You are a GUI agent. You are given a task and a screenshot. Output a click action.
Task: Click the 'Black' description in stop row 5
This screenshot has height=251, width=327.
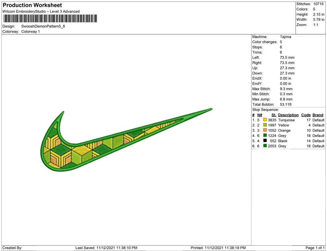click(x=283, y=141)
